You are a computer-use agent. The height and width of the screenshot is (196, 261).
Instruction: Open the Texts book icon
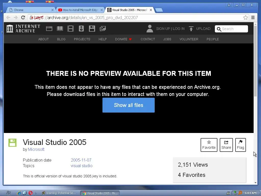point(60,29)
